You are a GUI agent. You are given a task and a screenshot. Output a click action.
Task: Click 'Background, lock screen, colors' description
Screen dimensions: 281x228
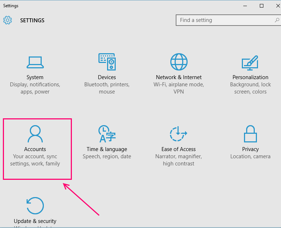tap(250, 88)
